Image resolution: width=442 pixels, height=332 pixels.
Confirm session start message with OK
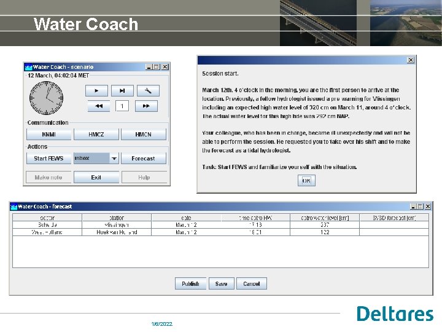306,181
